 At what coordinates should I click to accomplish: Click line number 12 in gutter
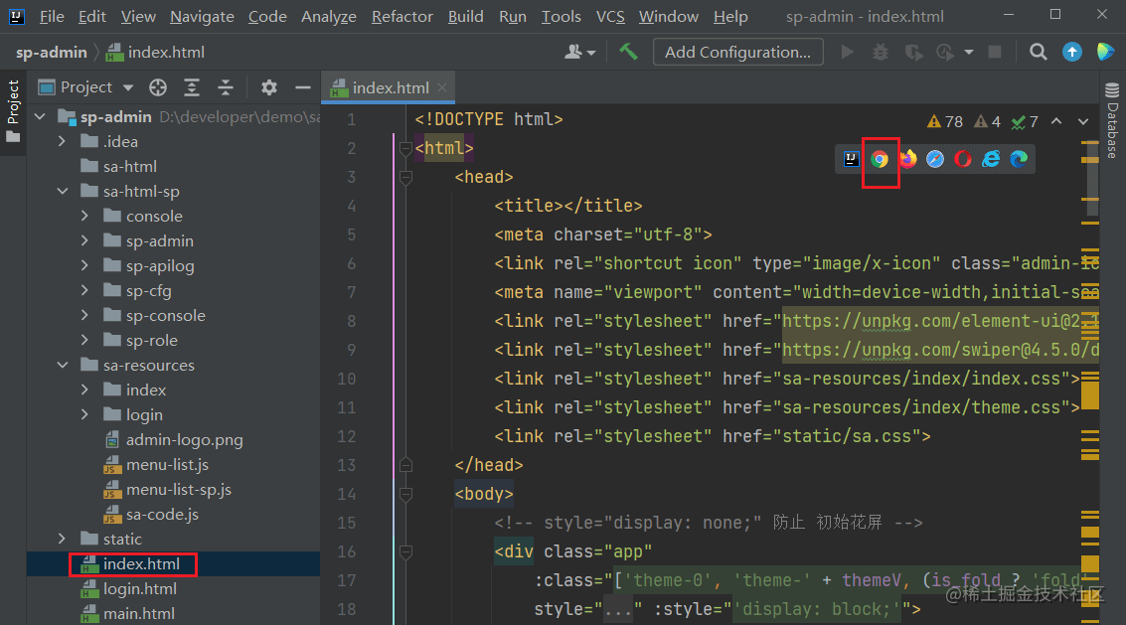pyautogui.click(x=347, y=436)
